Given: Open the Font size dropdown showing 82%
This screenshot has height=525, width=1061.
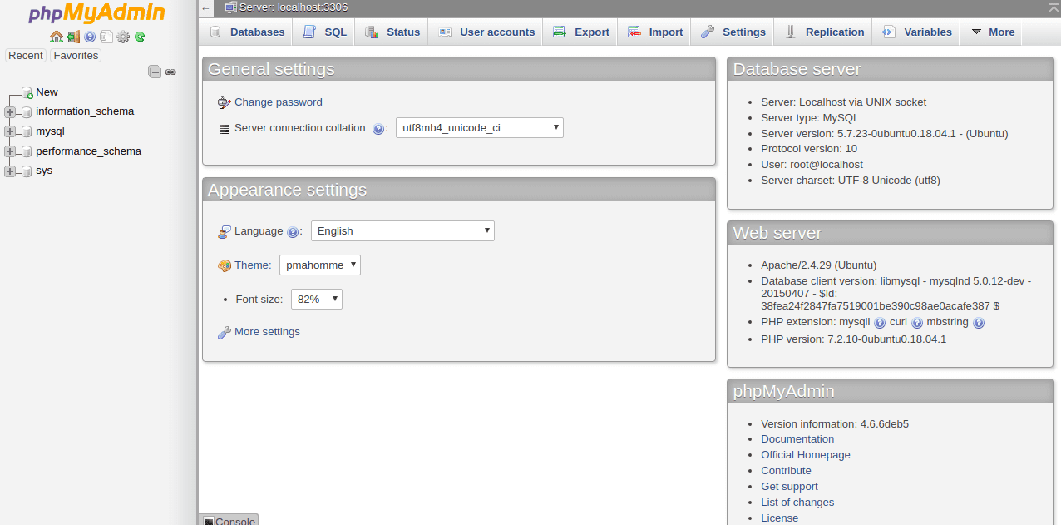Looking at the screenshot, I should (x=317, y=299).
